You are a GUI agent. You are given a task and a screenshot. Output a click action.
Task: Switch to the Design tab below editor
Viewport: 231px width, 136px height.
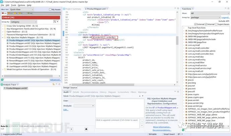click(66, 87)
